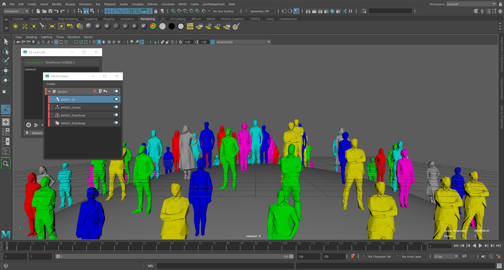Click the add node icon on MASH1

pyautogui.click(x=95, y=91)
